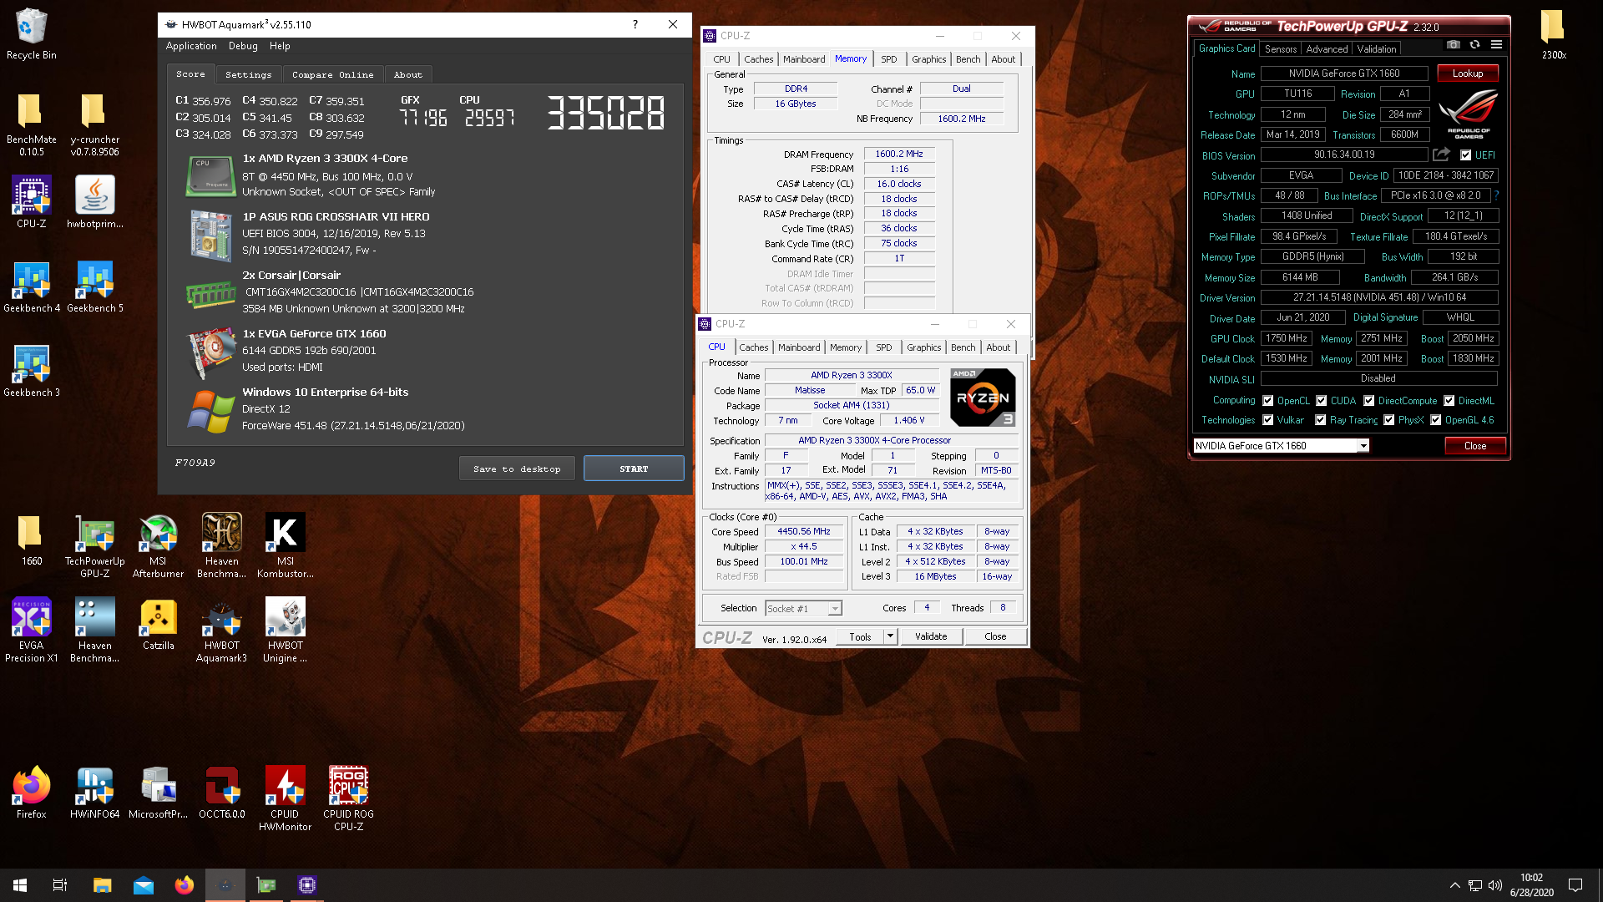Viewport: 1603px width, 902px height.
Task: Open the HWBOT Aquamark3 desktop shortcut
Action: [221, 630]
